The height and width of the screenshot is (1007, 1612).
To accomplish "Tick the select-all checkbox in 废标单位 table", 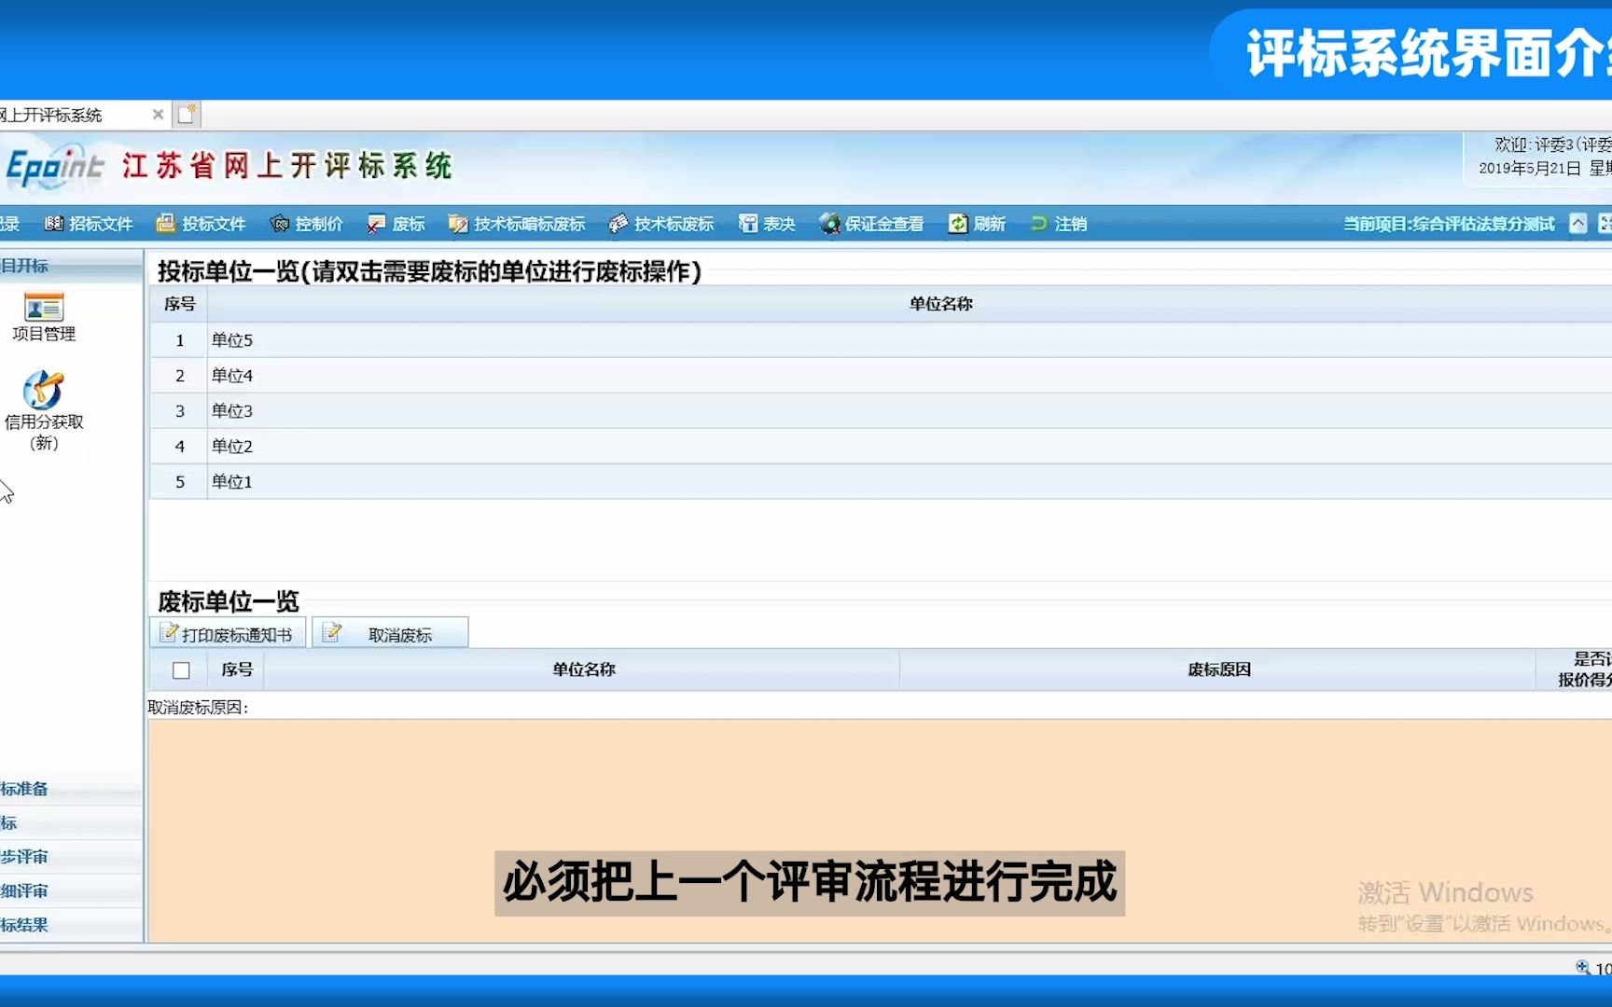I will pos(181,670).
